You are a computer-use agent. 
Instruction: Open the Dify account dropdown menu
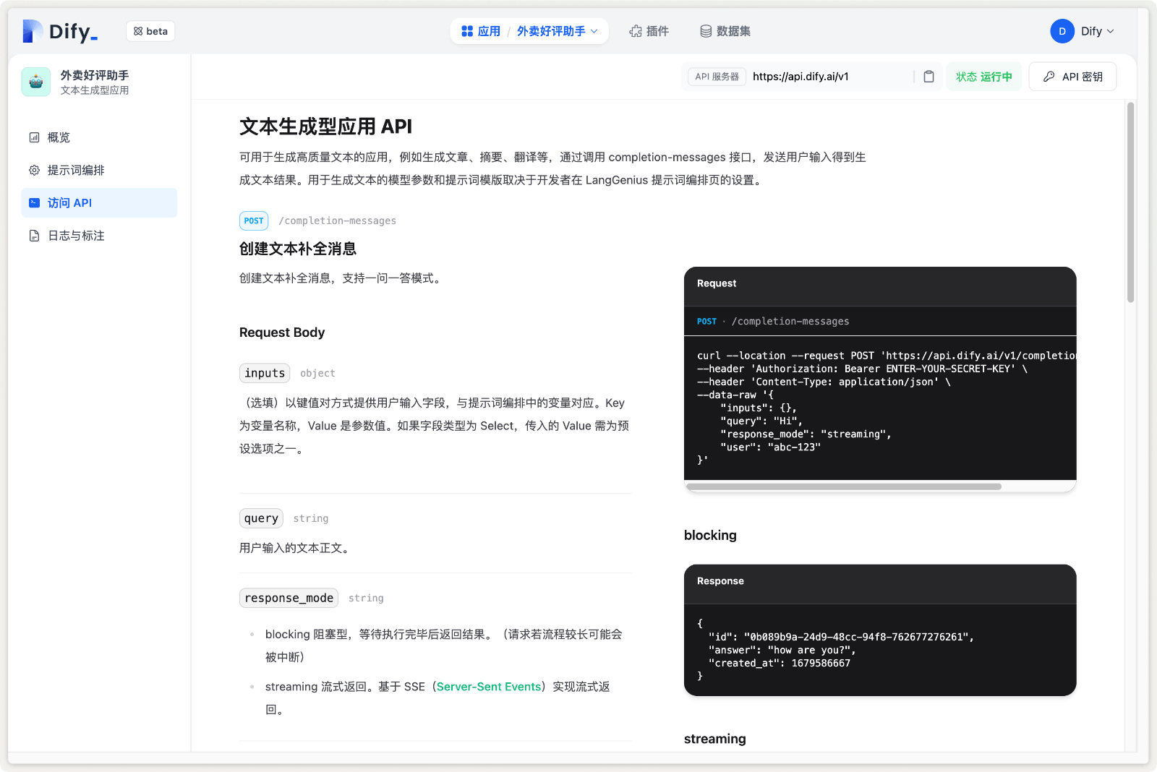(1083, 31)
